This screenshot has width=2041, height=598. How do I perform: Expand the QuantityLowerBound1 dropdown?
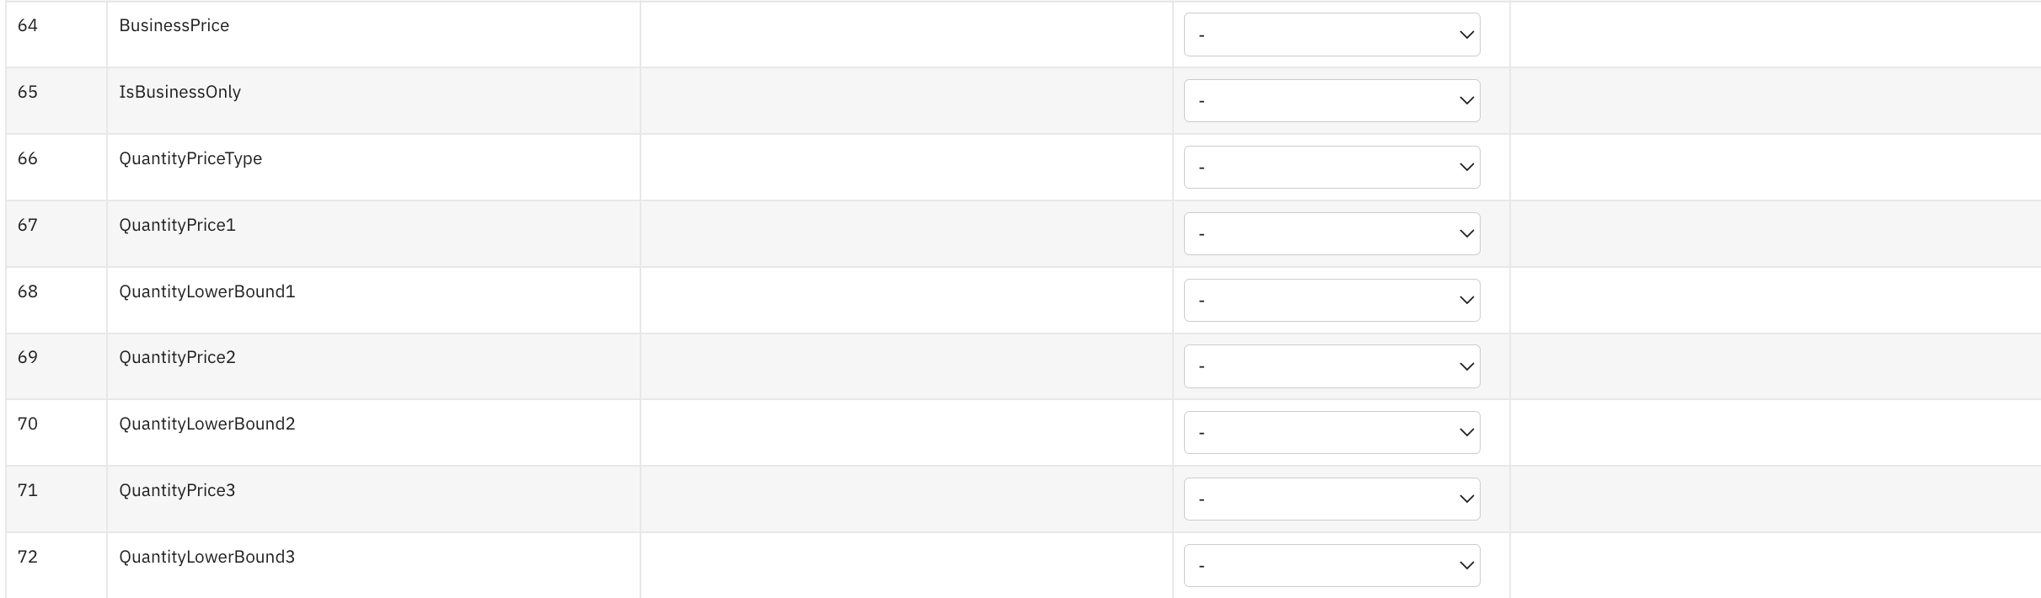1331,301
